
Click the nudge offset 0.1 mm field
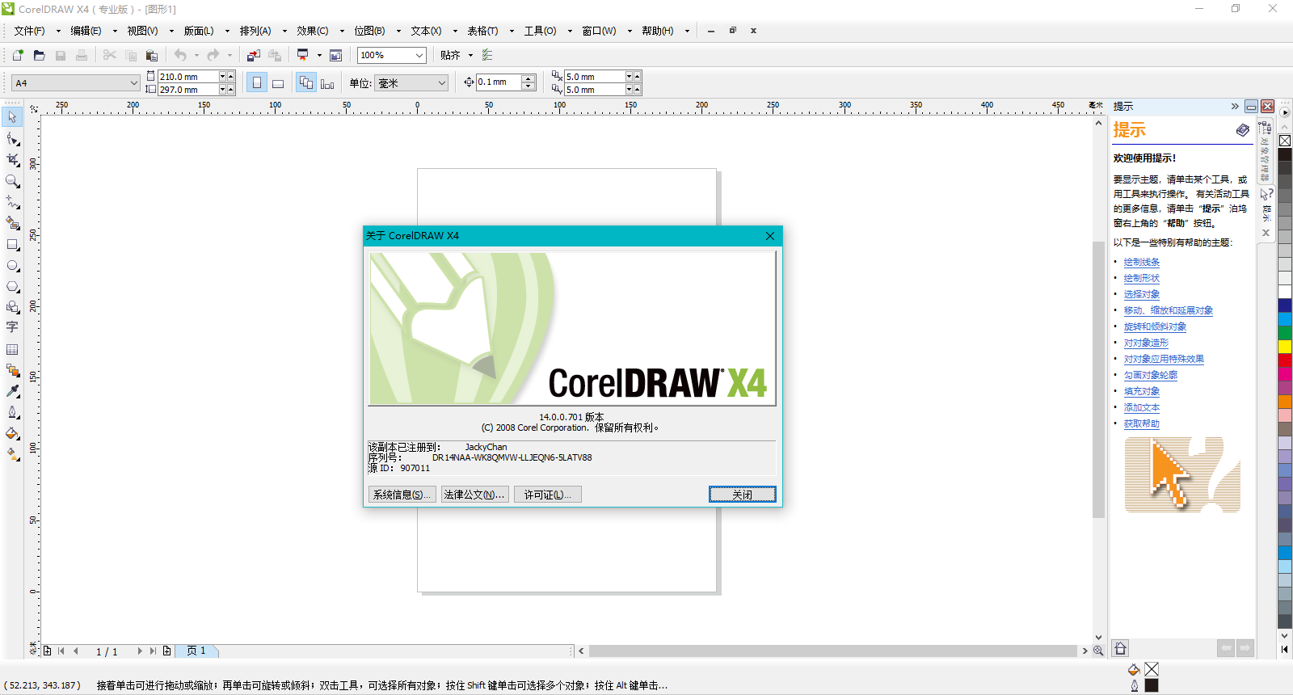point(499,82)
